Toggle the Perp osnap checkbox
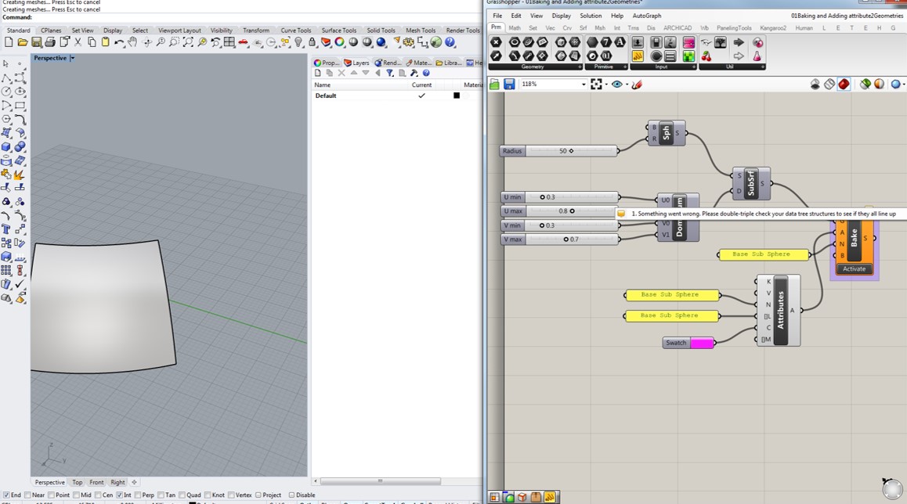 click(137, 495)
